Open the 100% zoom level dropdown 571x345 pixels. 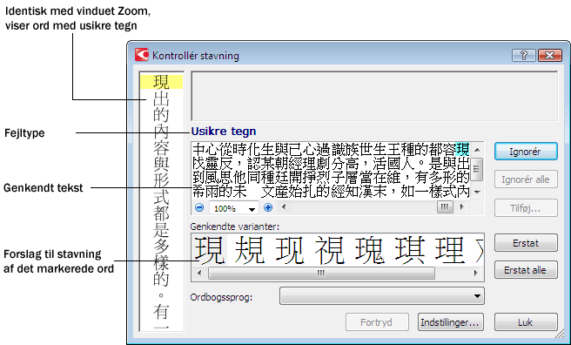coord(252,209)
